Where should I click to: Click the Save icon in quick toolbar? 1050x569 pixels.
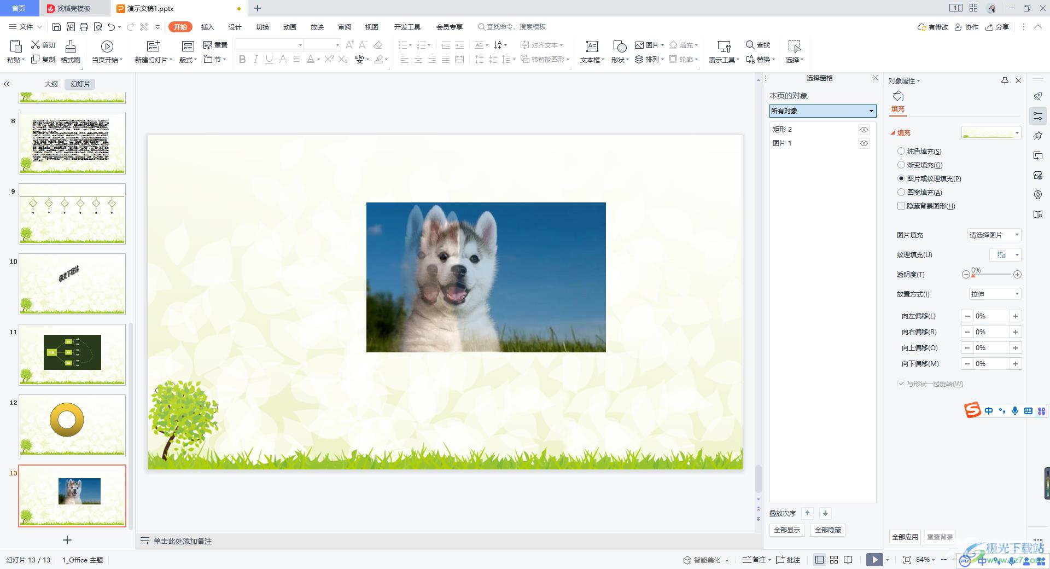tap(56, 27)
